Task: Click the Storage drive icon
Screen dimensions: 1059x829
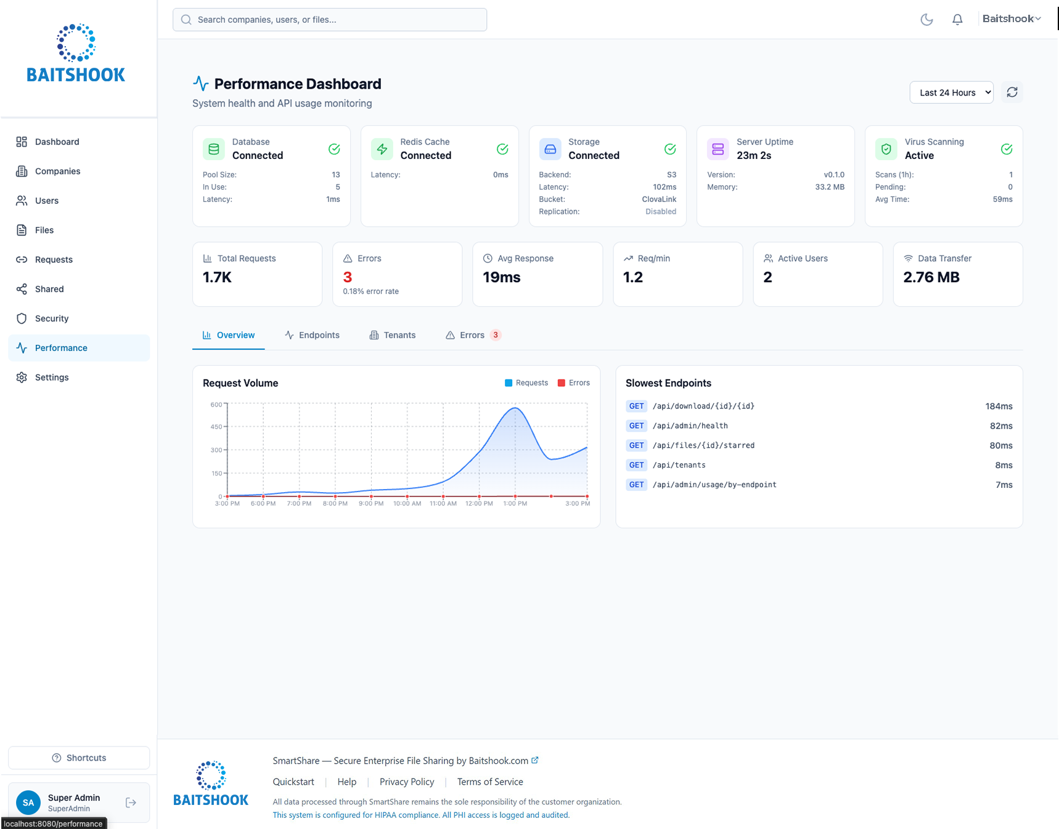Action: pos(550,149)
